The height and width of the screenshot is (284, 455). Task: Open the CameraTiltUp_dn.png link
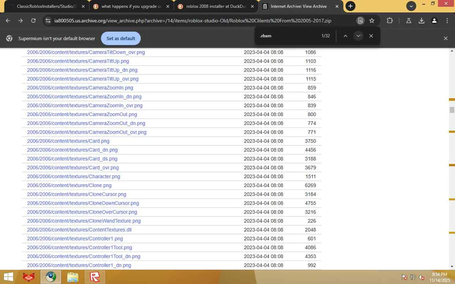pyautogui.click(x=82, y=70)
